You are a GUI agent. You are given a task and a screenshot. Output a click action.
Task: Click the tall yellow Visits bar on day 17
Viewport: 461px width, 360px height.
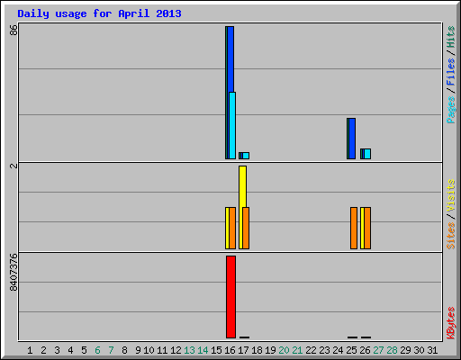(x=243, y=186)
